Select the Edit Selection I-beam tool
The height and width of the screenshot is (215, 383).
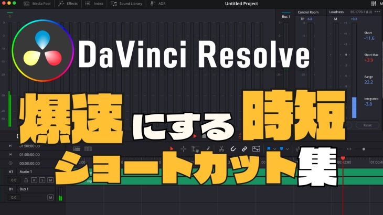[x=195, y=149]
